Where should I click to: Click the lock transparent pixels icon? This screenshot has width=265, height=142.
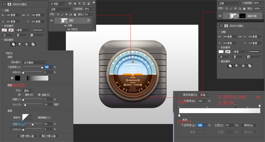[58, 14]
